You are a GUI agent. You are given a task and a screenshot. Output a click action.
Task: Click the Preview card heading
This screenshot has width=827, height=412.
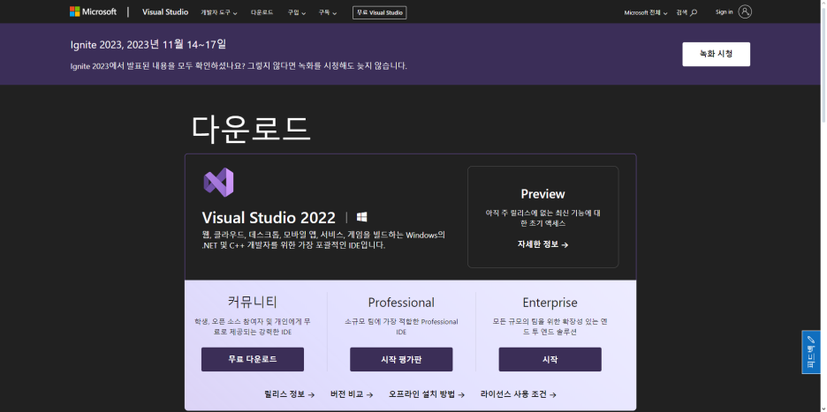click(x=542, y=194)
